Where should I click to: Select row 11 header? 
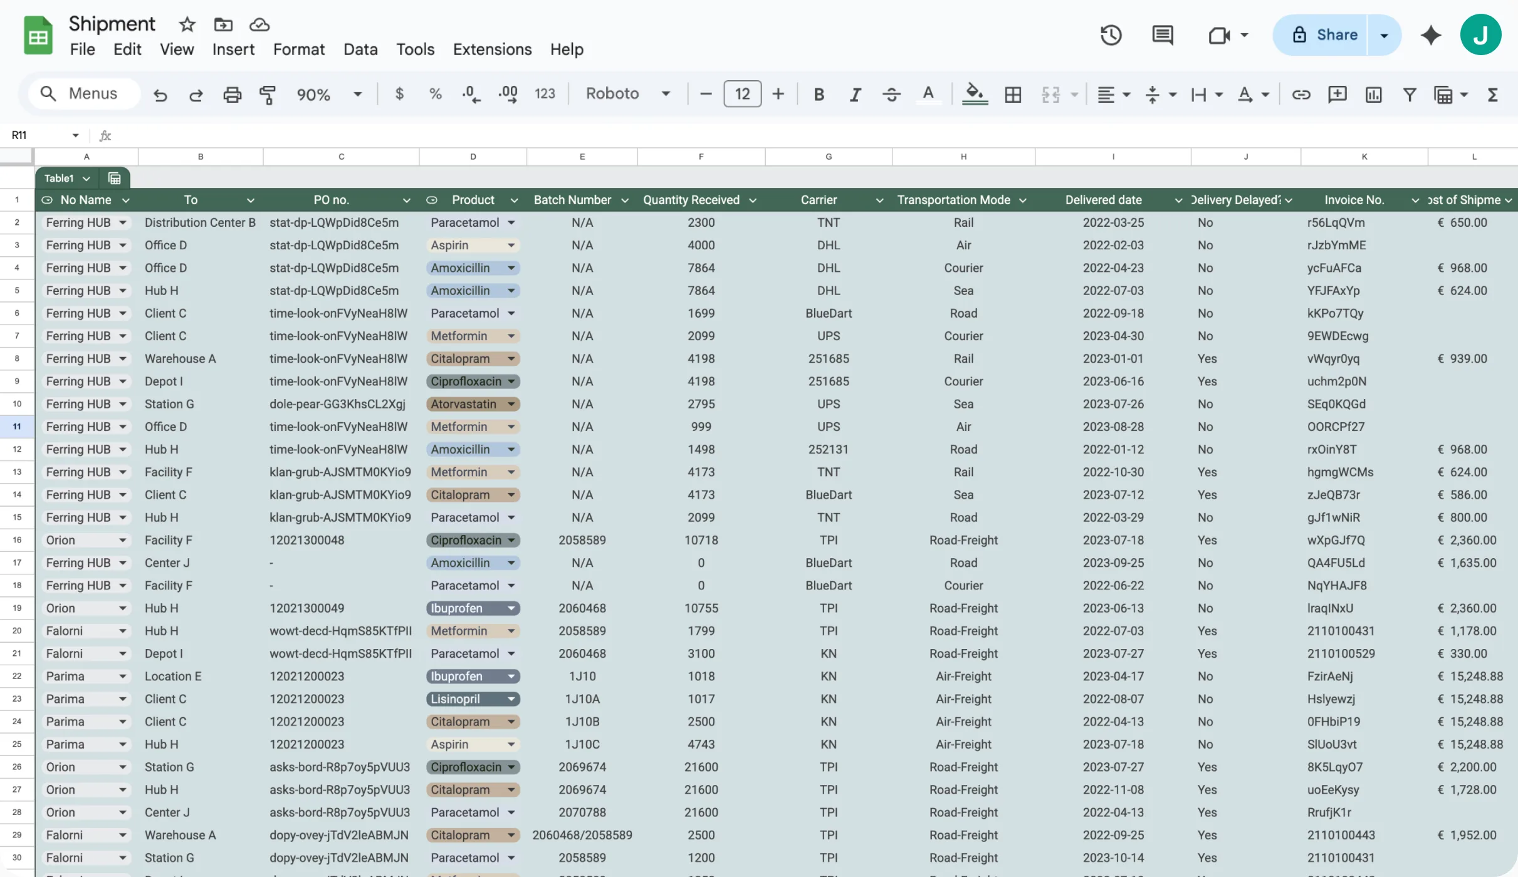point(17,427)
